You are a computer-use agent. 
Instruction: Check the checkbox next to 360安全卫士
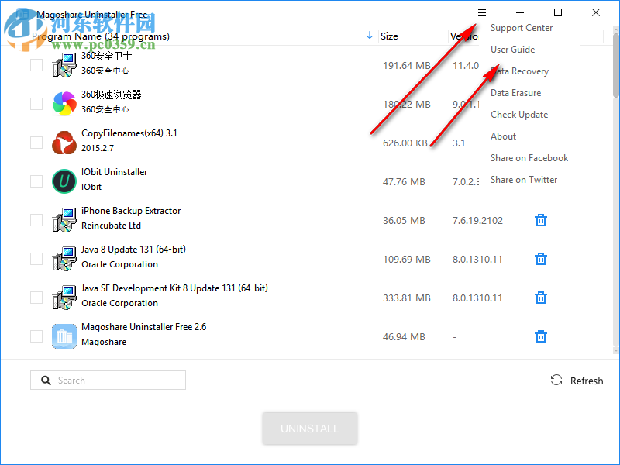36,65
